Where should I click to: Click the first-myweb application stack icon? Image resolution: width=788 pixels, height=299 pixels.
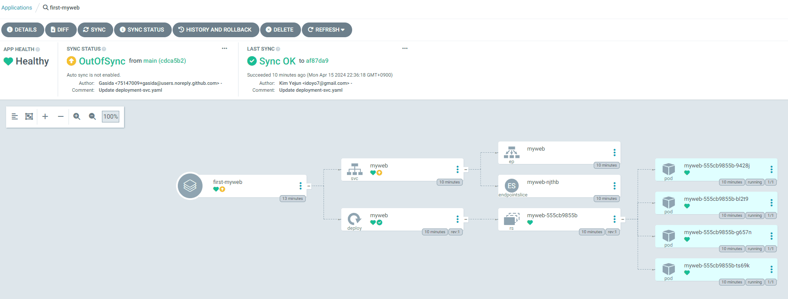pyautogui.click(x=190, y=186)
